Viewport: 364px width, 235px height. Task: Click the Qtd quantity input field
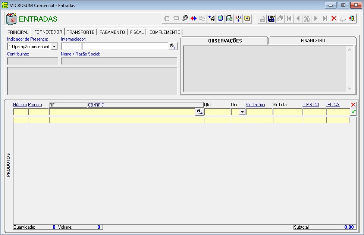coord(217,112)
